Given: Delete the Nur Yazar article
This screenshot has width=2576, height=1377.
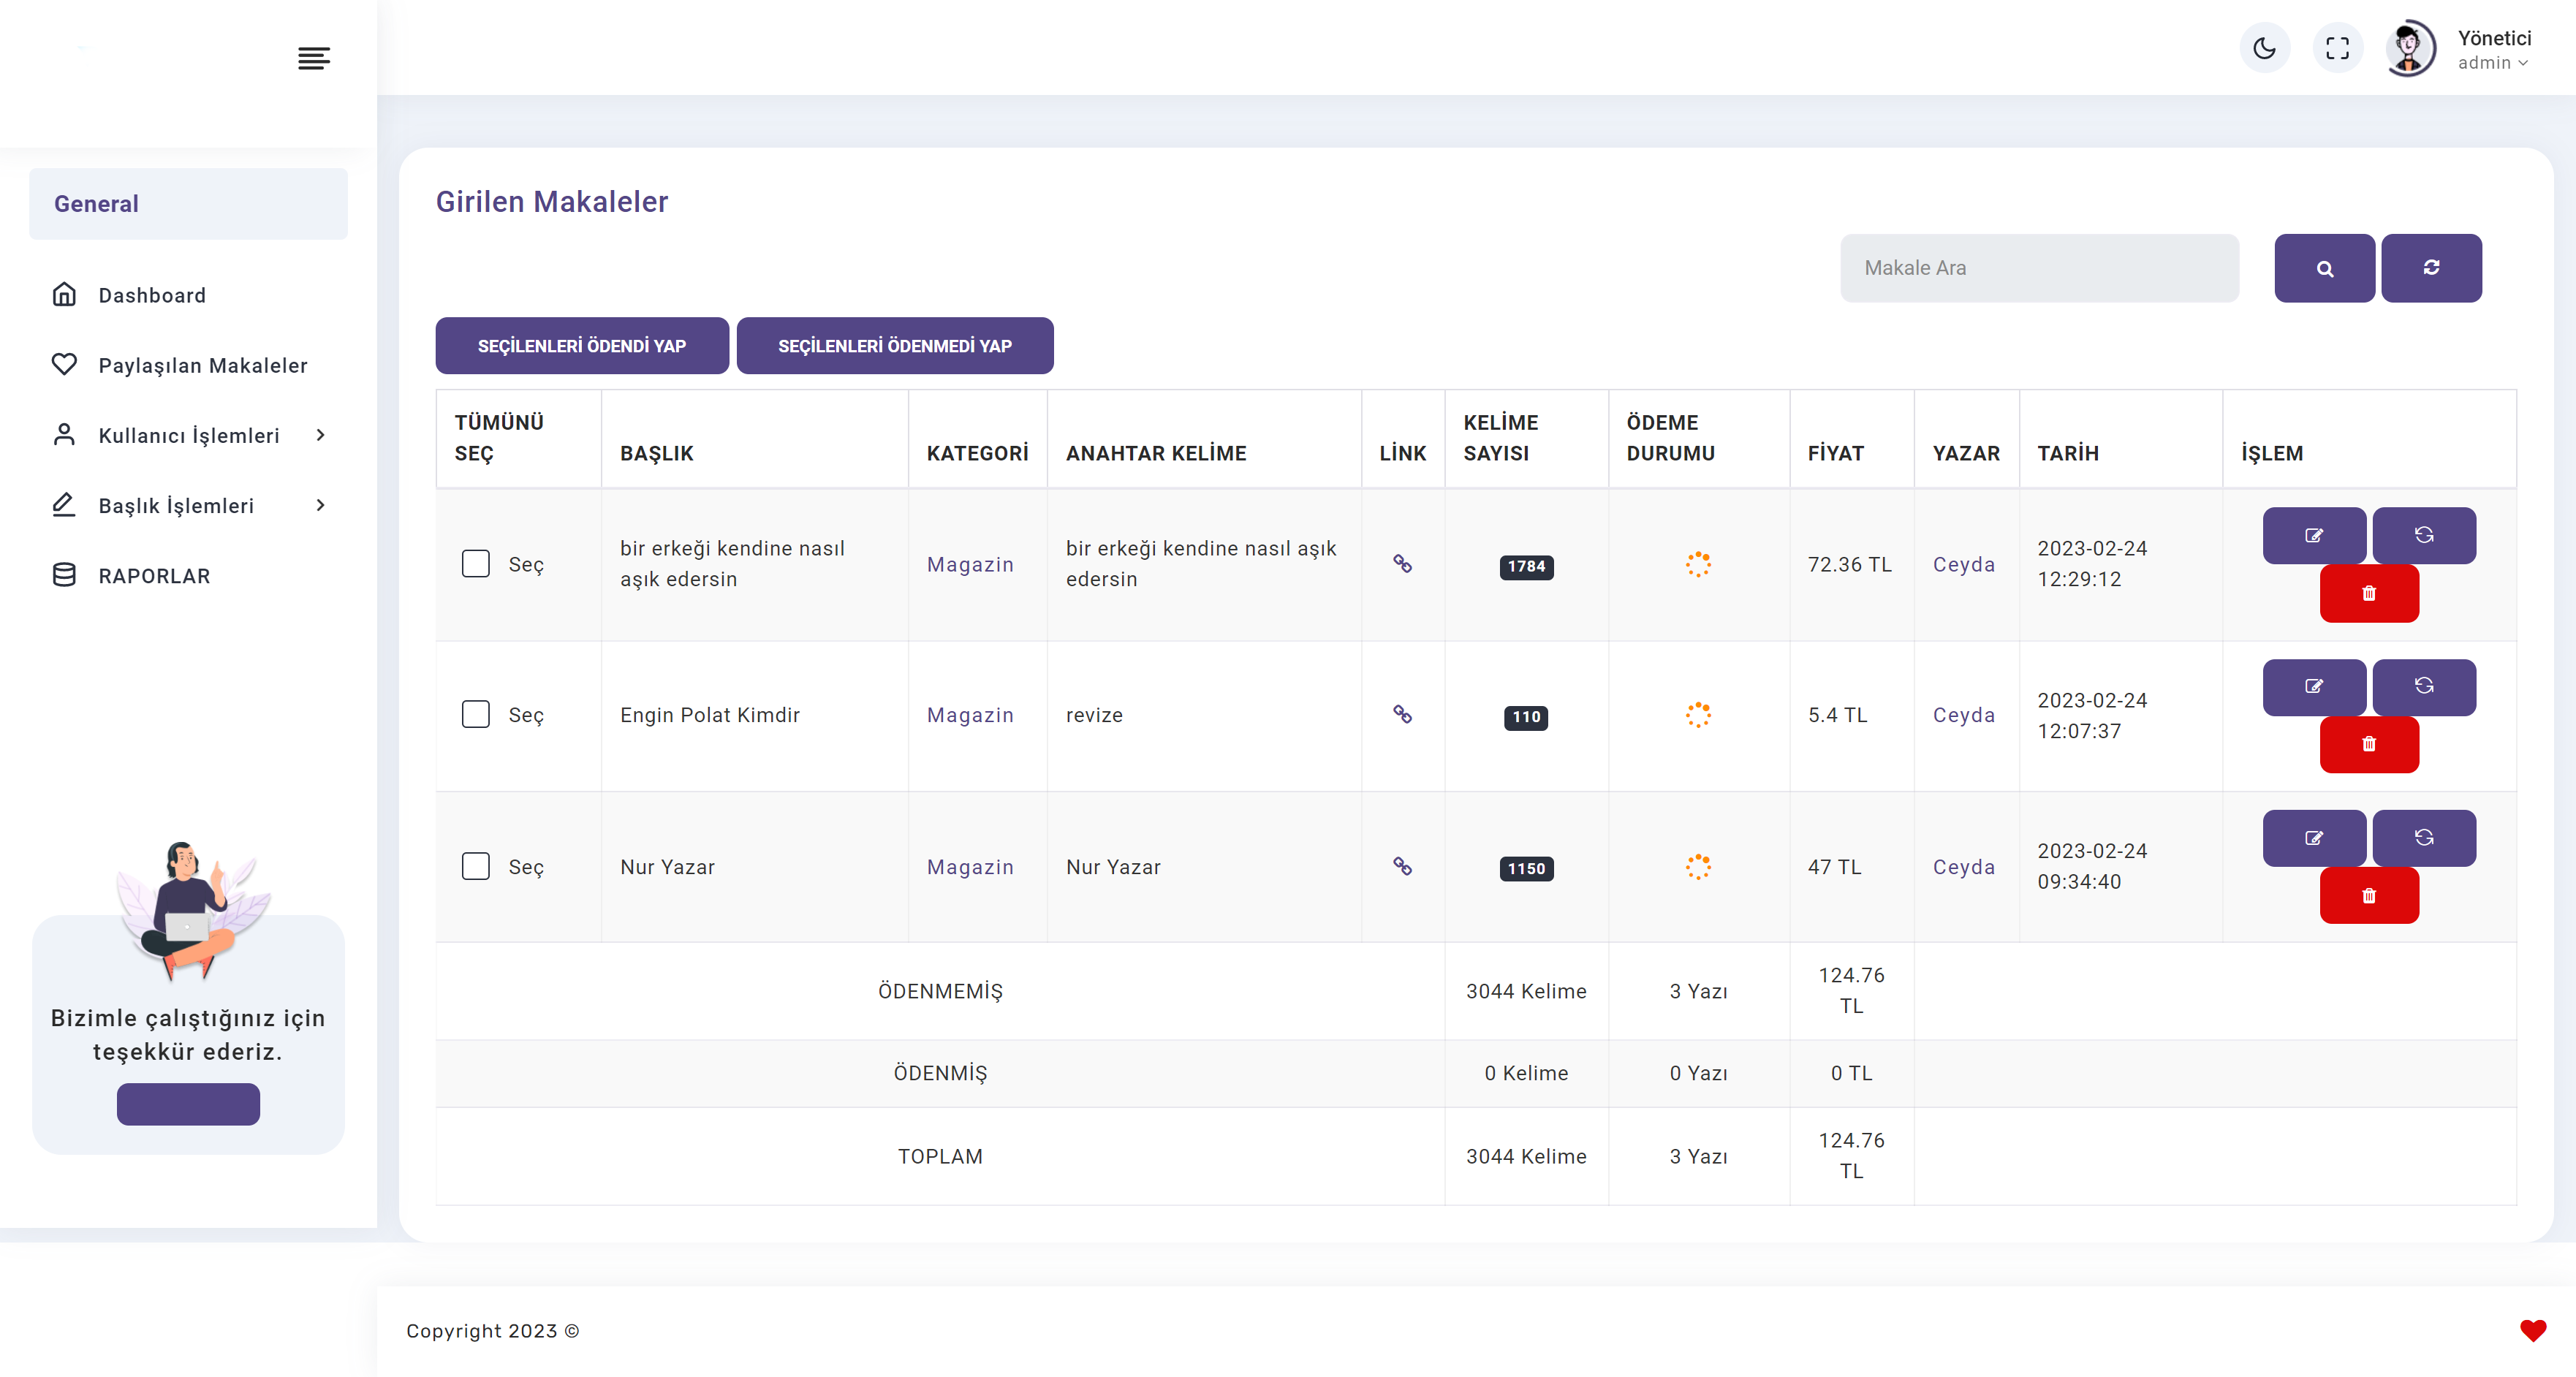Looking at the screenshot, I should (2369, 895).
